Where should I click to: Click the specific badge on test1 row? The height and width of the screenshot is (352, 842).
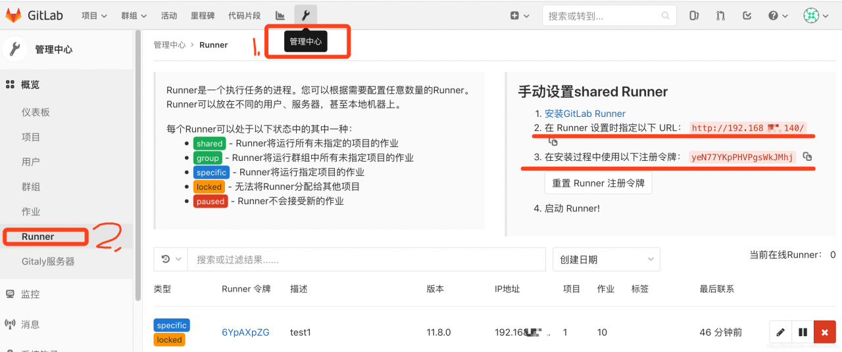coord(172,326)
